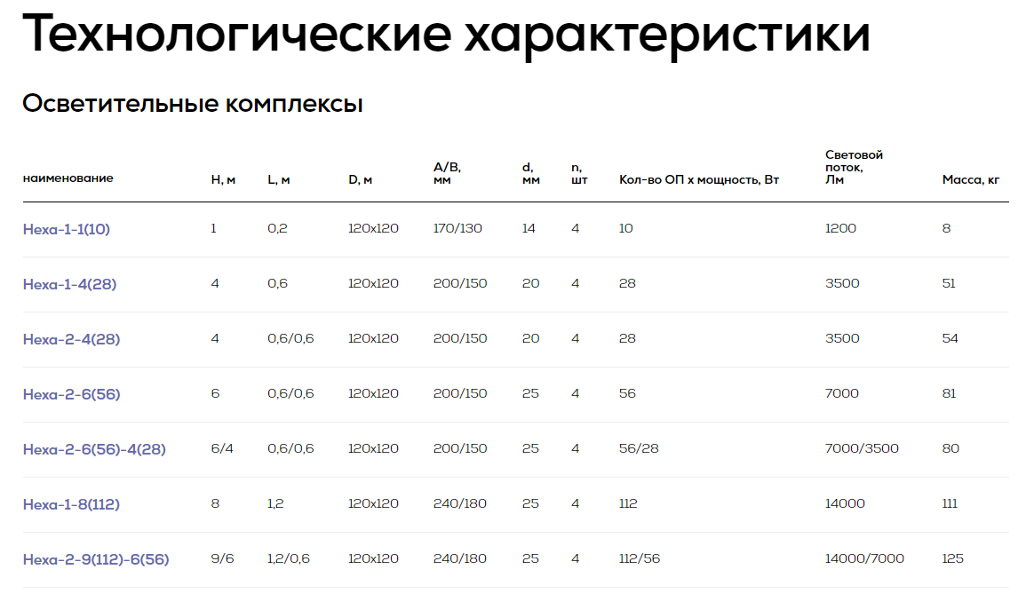Click the 56/28 power value

click(x=639, y=448)
